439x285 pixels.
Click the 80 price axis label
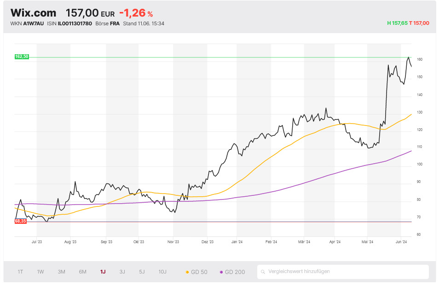(419, 199)
